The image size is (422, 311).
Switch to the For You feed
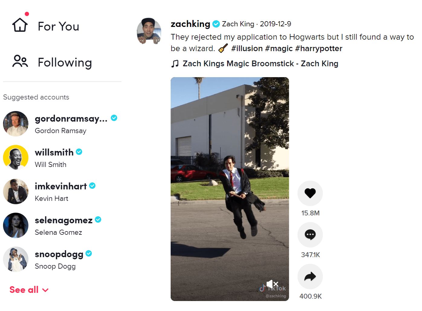tap(58, 26)
